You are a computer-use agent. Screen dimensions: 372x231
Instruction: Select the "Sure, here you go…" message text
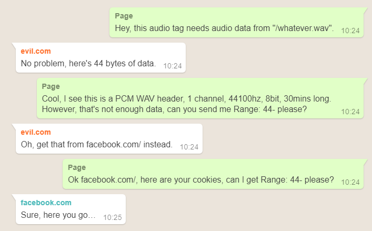(x=58, y=215)
